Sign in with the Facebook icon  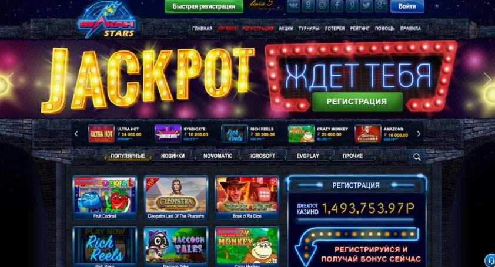[337, 6]
